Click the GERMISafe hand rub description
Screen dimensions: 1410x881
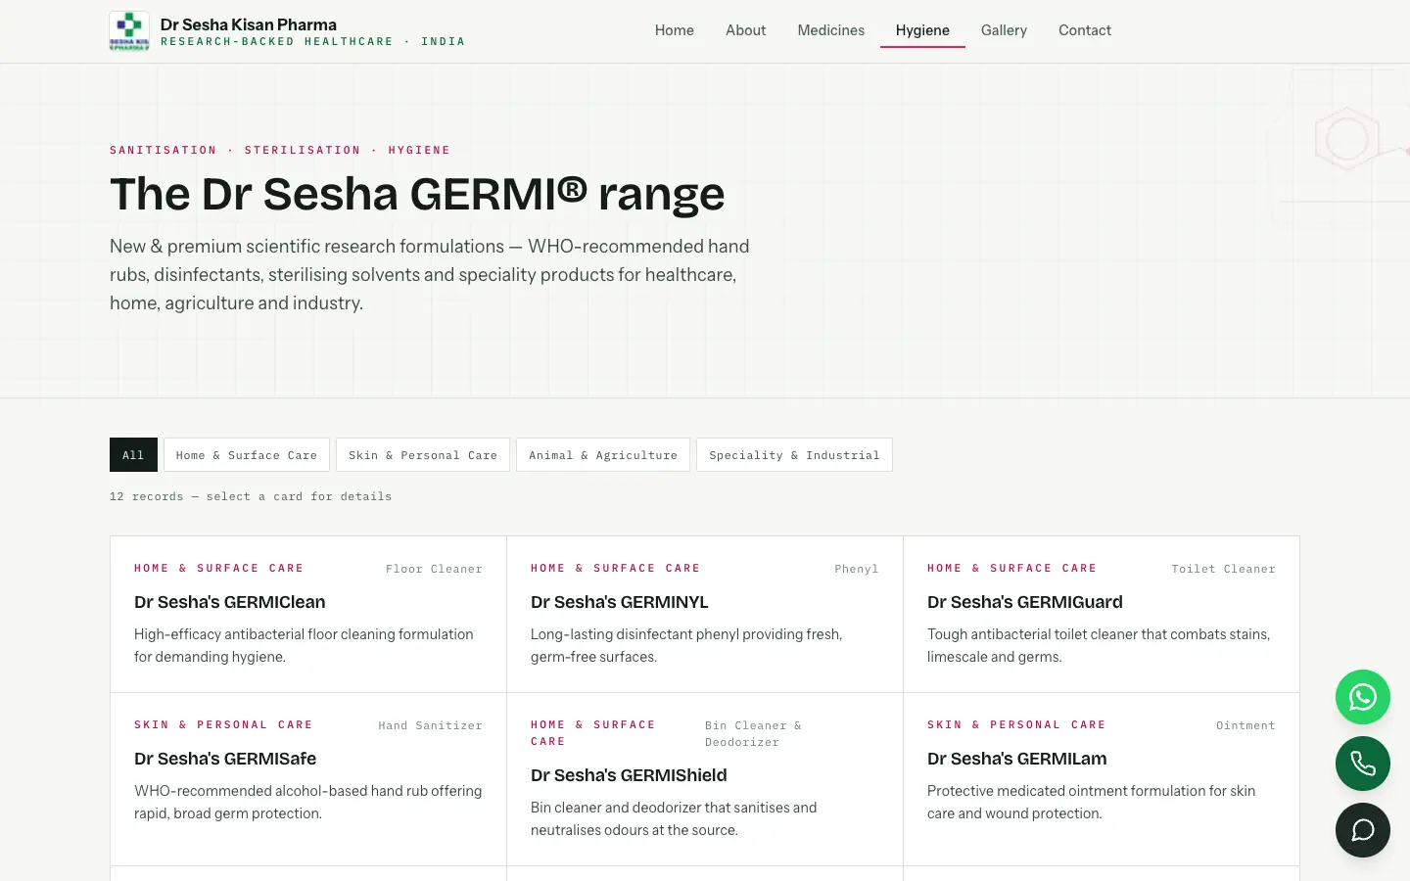tap(307, 802)
